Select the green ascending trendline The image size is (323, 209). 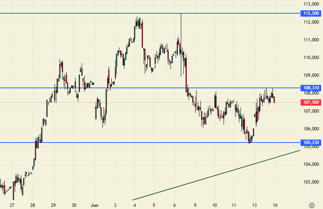(x=216, y=175)
